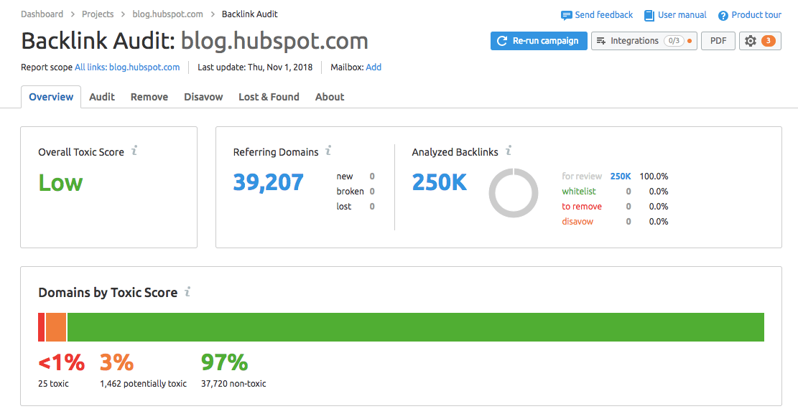Click the User manual book icon
798x414 pixels.
pos(649,15)
